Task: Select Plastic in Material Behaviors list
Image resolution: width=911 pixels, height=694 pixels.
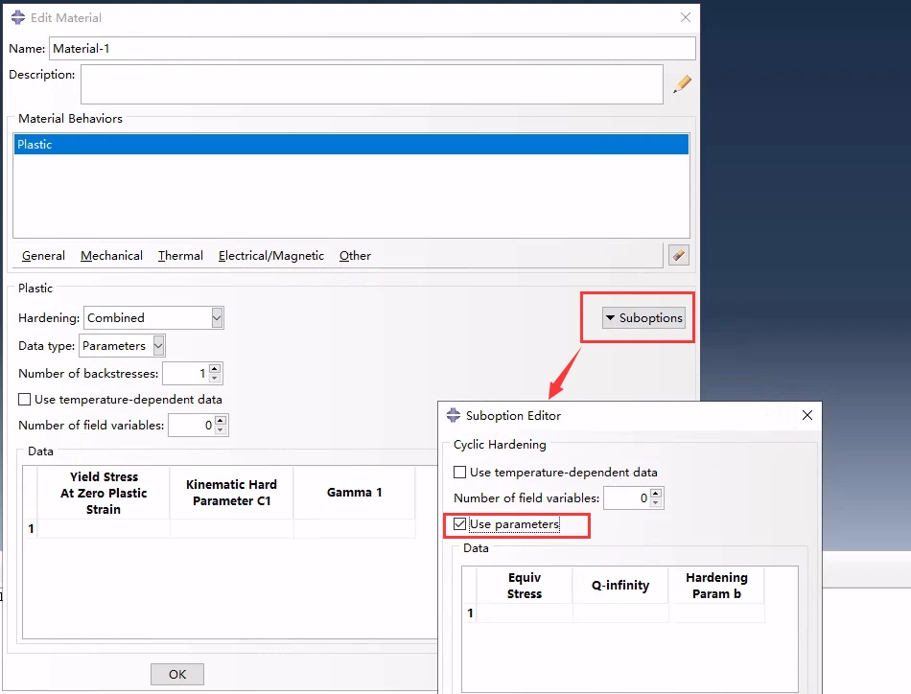Action: [350, 145]
